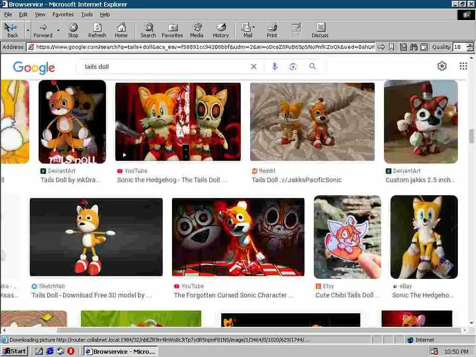
Task: Expand the Mail button dropdown arrow
Action: [x=253, y=27]
